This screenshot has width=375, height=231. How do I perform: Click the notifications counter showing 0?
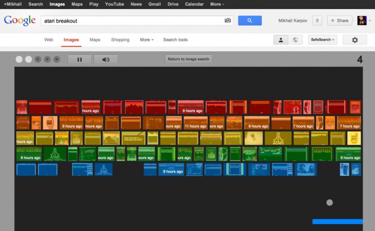coord(317,20)
